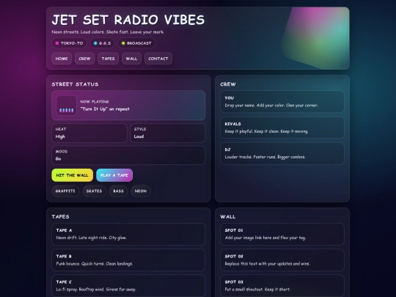Select the WALL nav link
This screenshot has width=396, height=297.
(131, 59)
